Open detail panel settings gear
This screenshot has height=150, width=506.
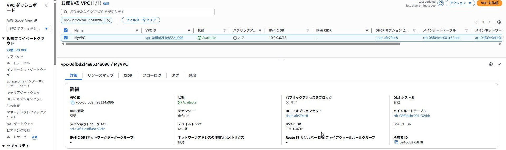(491, 64)
